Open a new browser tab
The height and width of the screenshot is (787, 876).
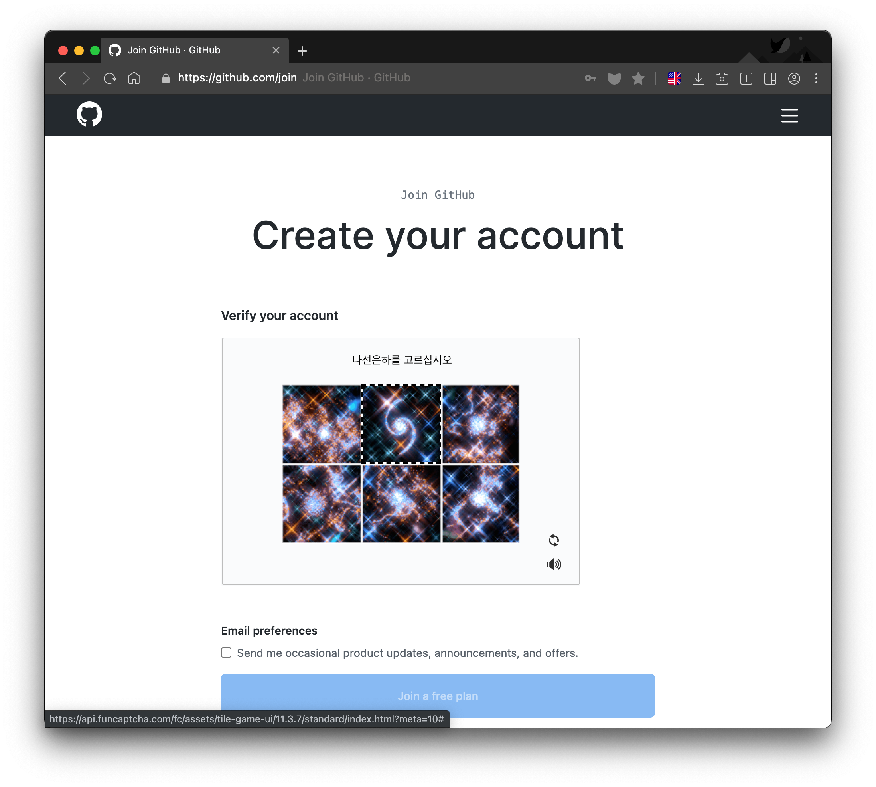tap(302, 51)
